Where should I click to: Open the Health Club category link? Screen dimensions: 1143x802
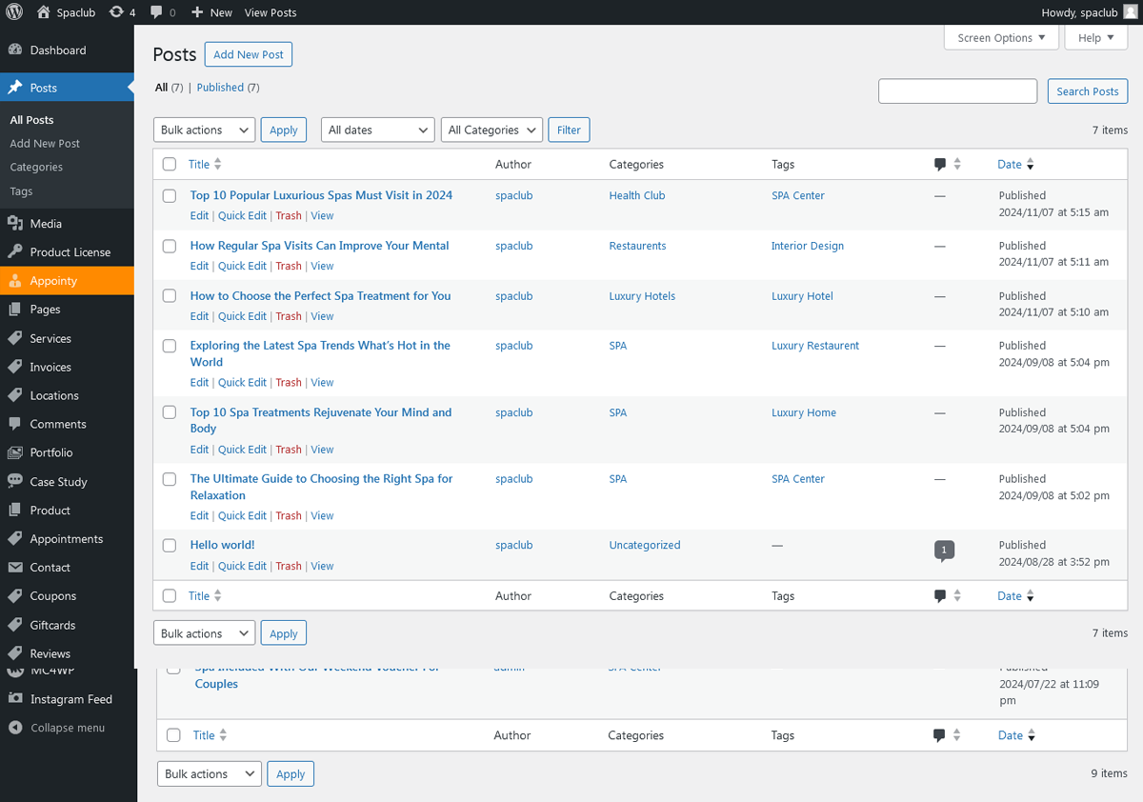click(x=637, y=196)
